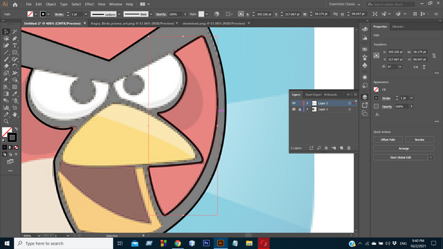Switch to the Libraries panel tab
The image size is (443, 249).
click(397, 26)
